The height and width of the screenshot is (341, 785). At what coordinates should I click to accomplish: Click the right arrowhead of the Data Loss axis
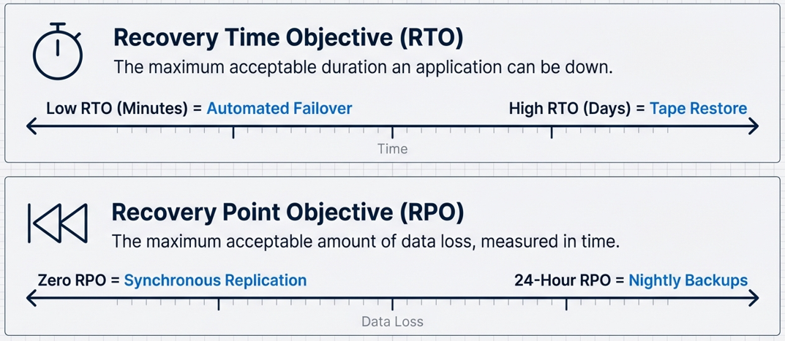coord(754,298)
